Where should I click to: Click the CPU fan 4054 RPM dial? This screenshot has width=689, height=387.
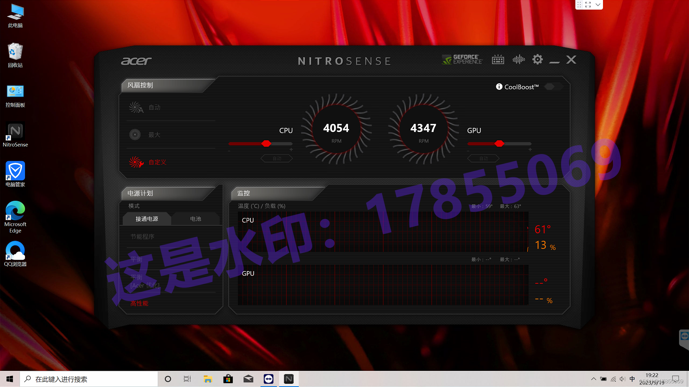[x=336, y=129]
